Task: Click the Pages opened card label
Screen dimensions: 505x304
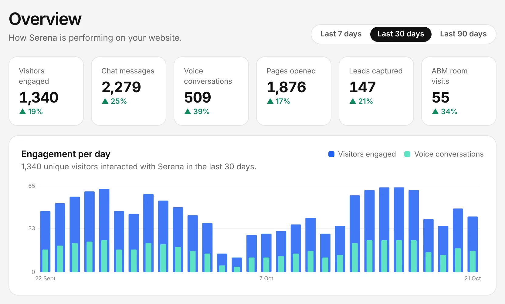Action: 291,71
